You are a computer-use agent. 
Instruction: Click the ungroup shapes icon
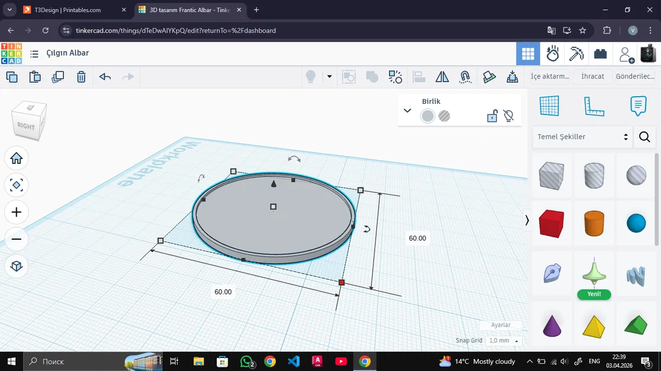point(395,77)
